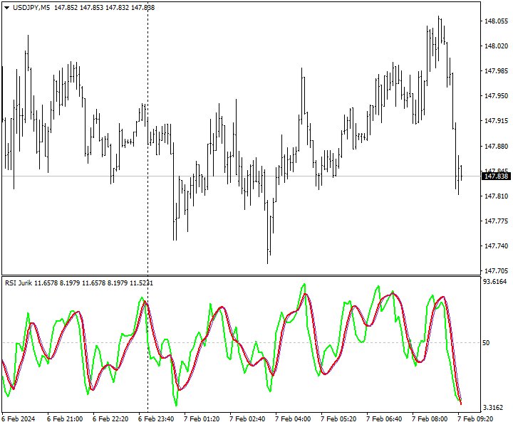513x427 pixels.
Task: Click the 7 Feb 08:00 time label
Action: (x=429, y=419)
